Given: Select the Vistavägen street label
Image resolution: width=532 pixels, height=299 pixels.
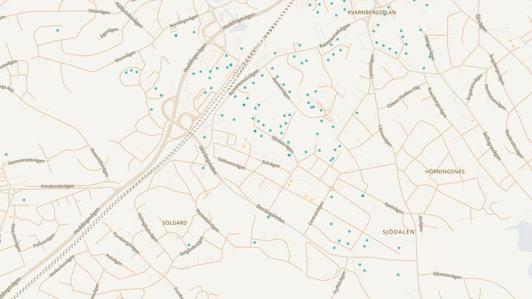Looking at the screenshot, I should tap(99, 11).
